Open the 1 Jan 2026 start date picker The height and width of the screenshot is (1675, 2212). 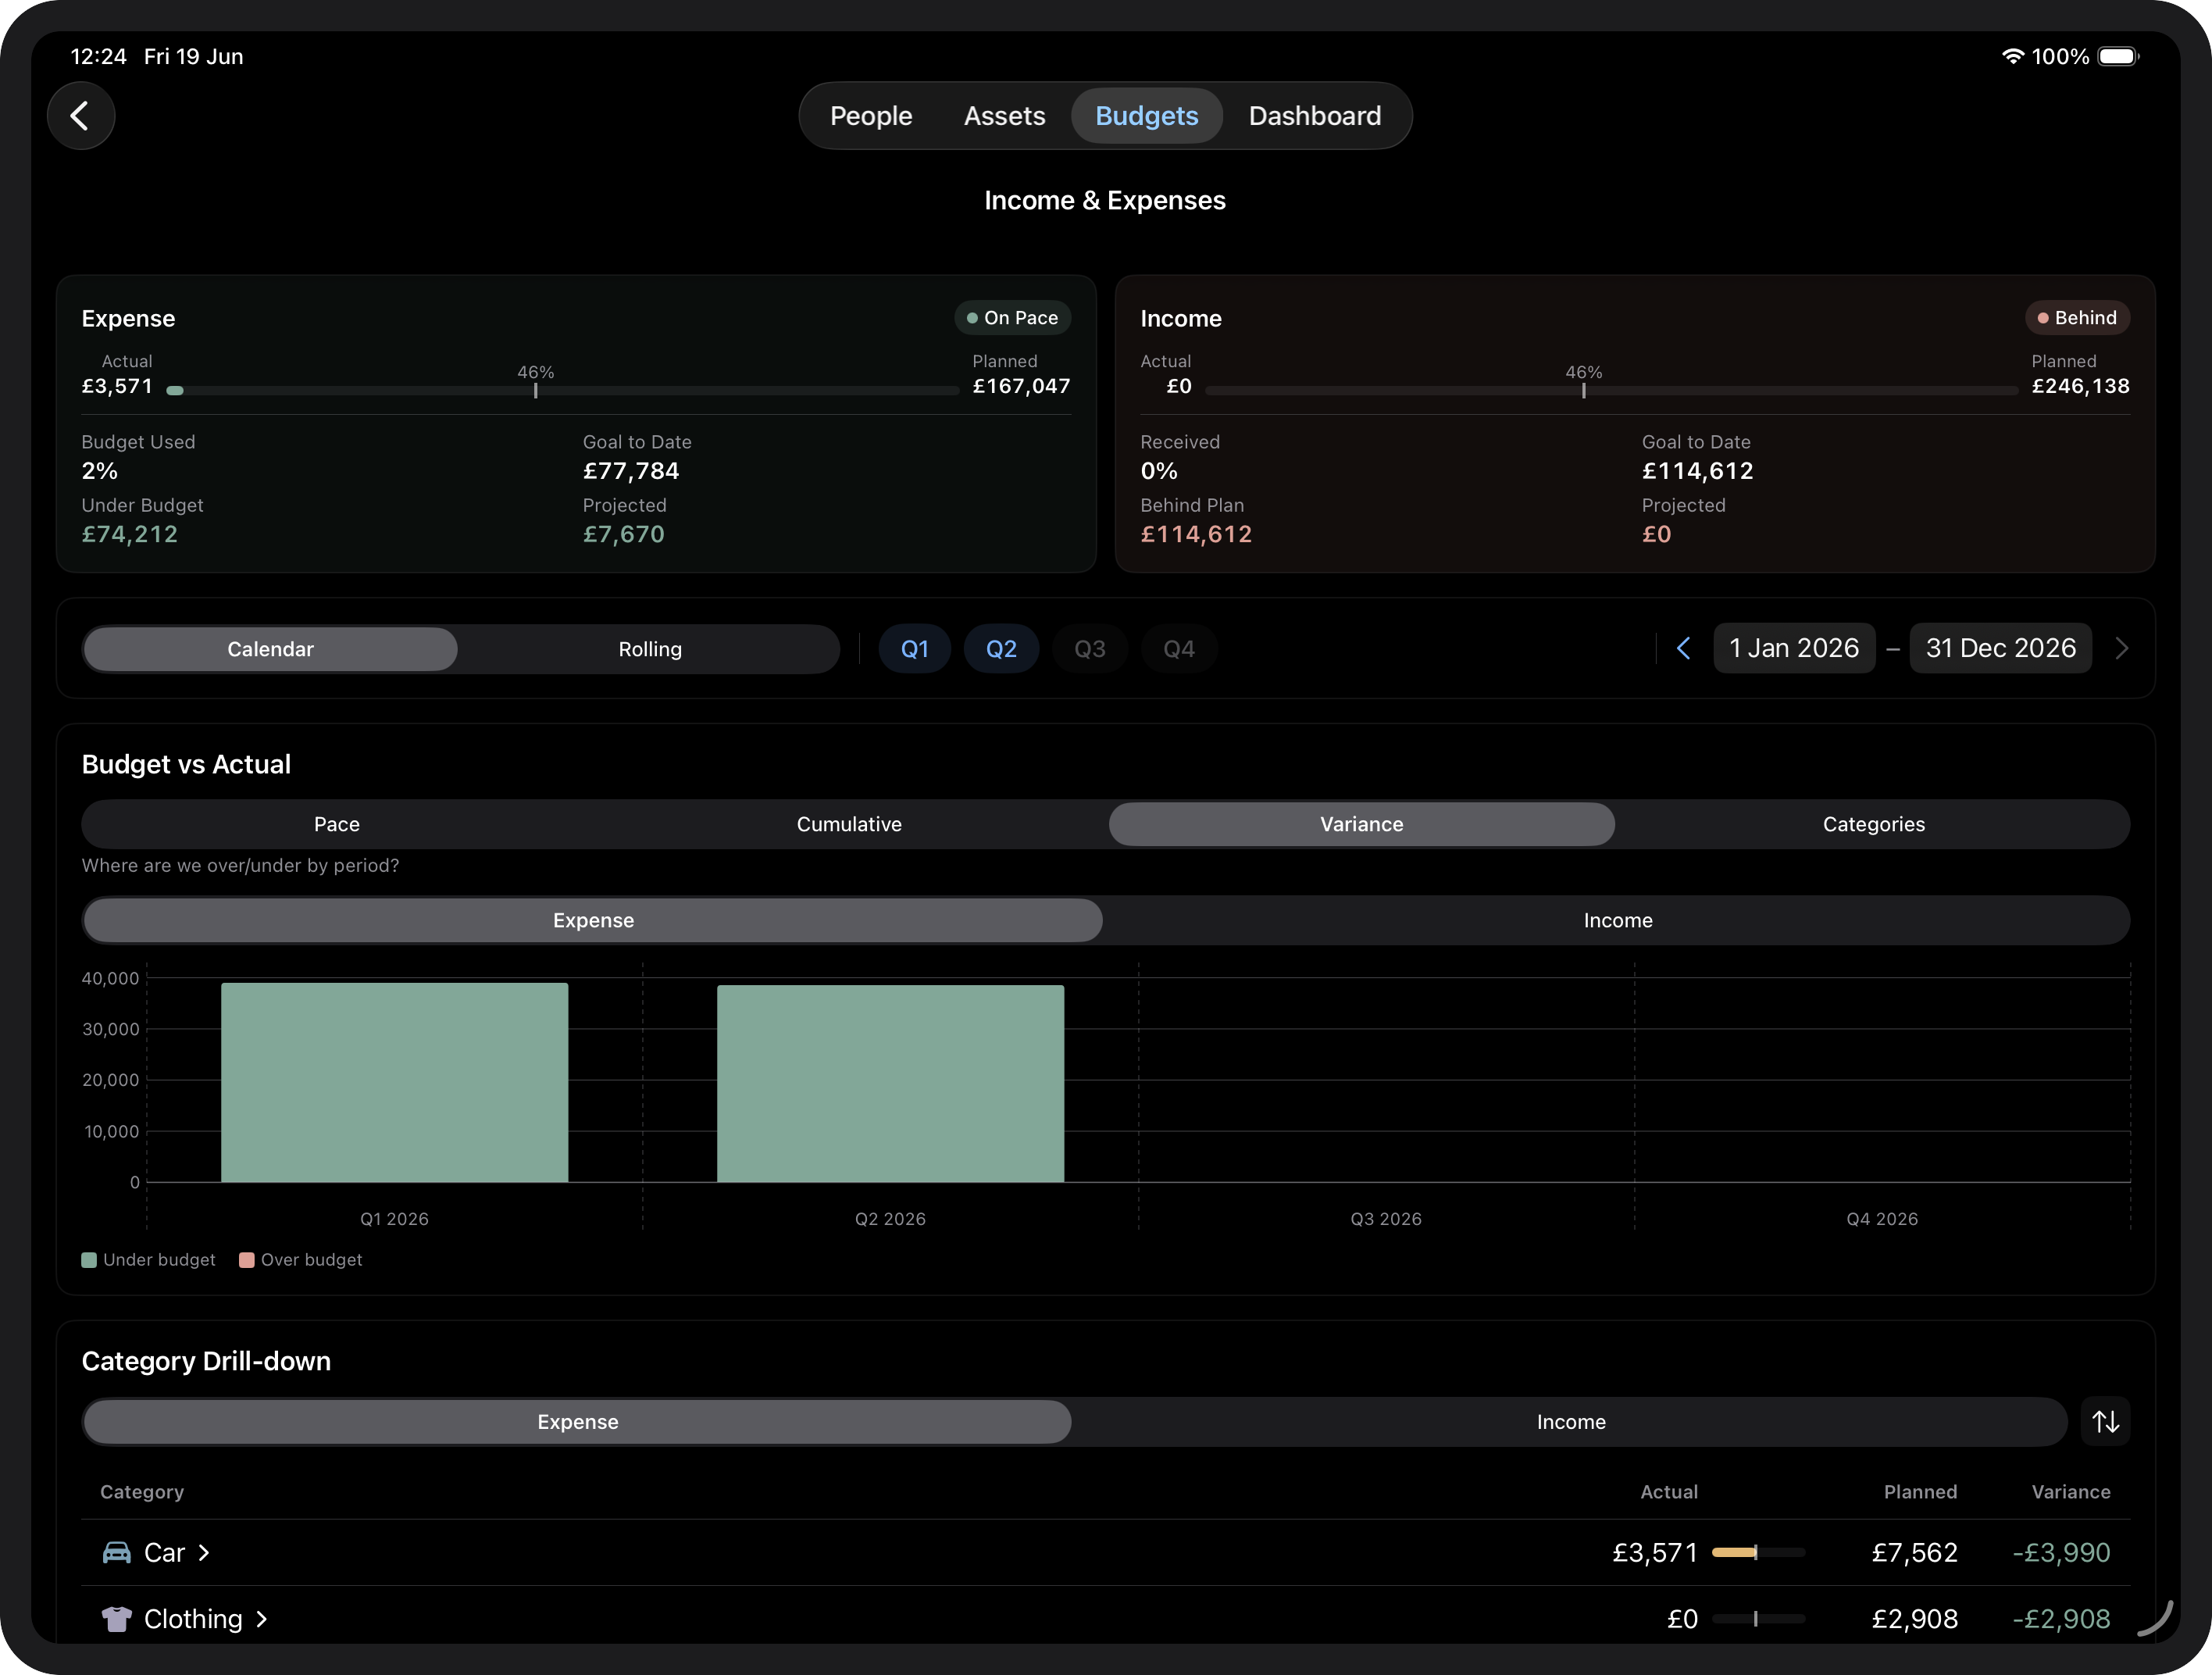point(1794,648)
